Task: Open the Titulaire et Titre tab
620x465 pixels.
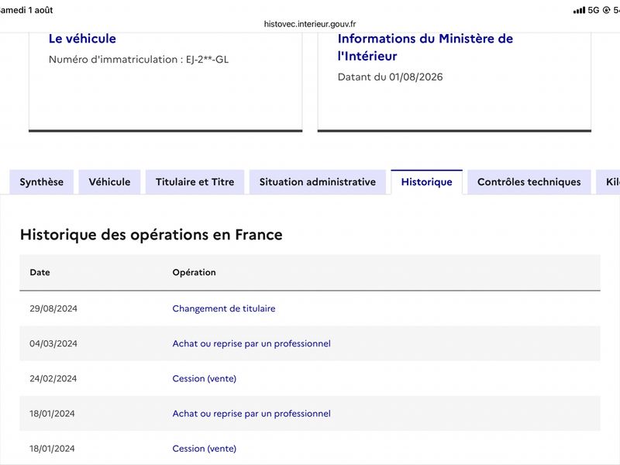Action: (x=195, y=182)
